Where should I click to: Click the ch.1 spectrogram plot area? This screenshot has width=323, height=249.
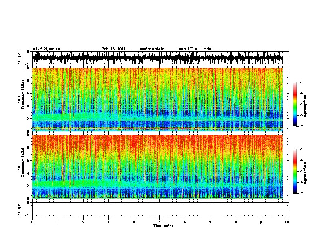tap(157, 99)
